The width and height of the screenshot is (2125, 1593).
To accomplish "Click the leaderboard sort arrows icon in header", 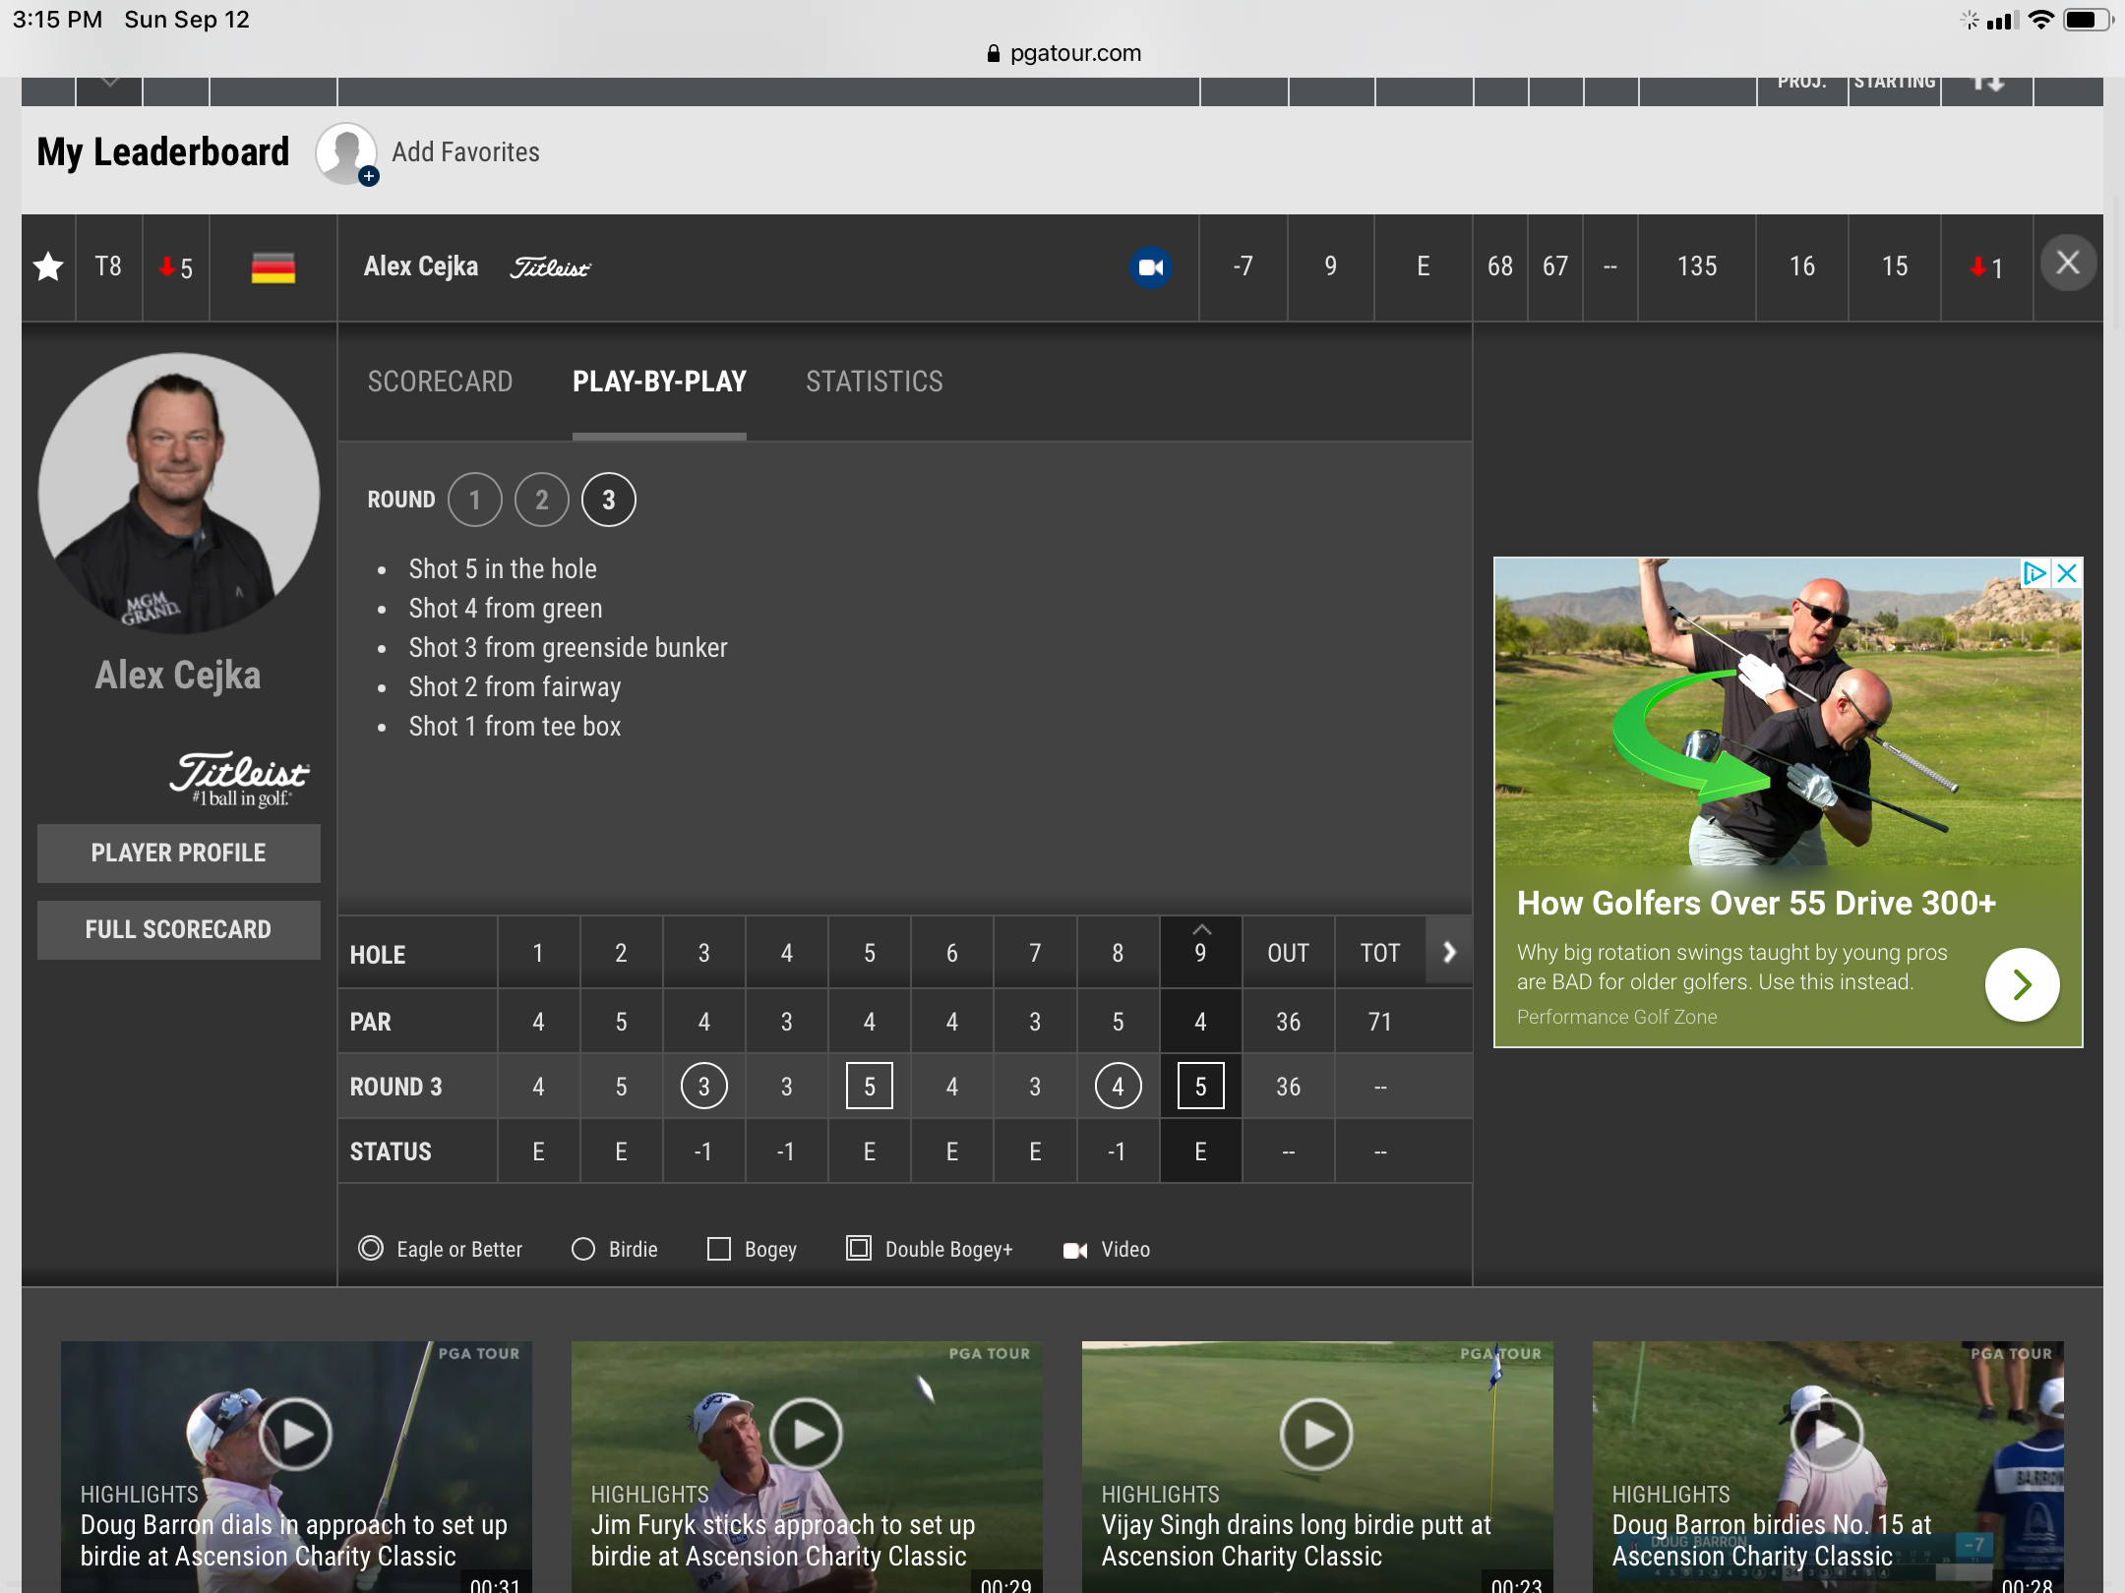I will coord(1987,83).
